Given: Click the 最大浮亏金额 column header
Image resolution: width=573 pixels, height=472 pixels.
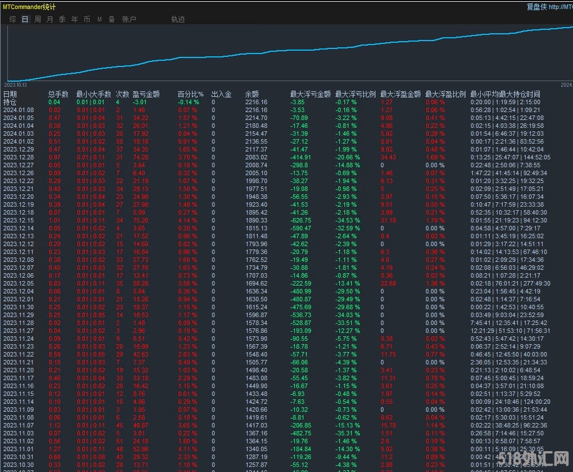Looking at the screenshot, I should [310, 94].
